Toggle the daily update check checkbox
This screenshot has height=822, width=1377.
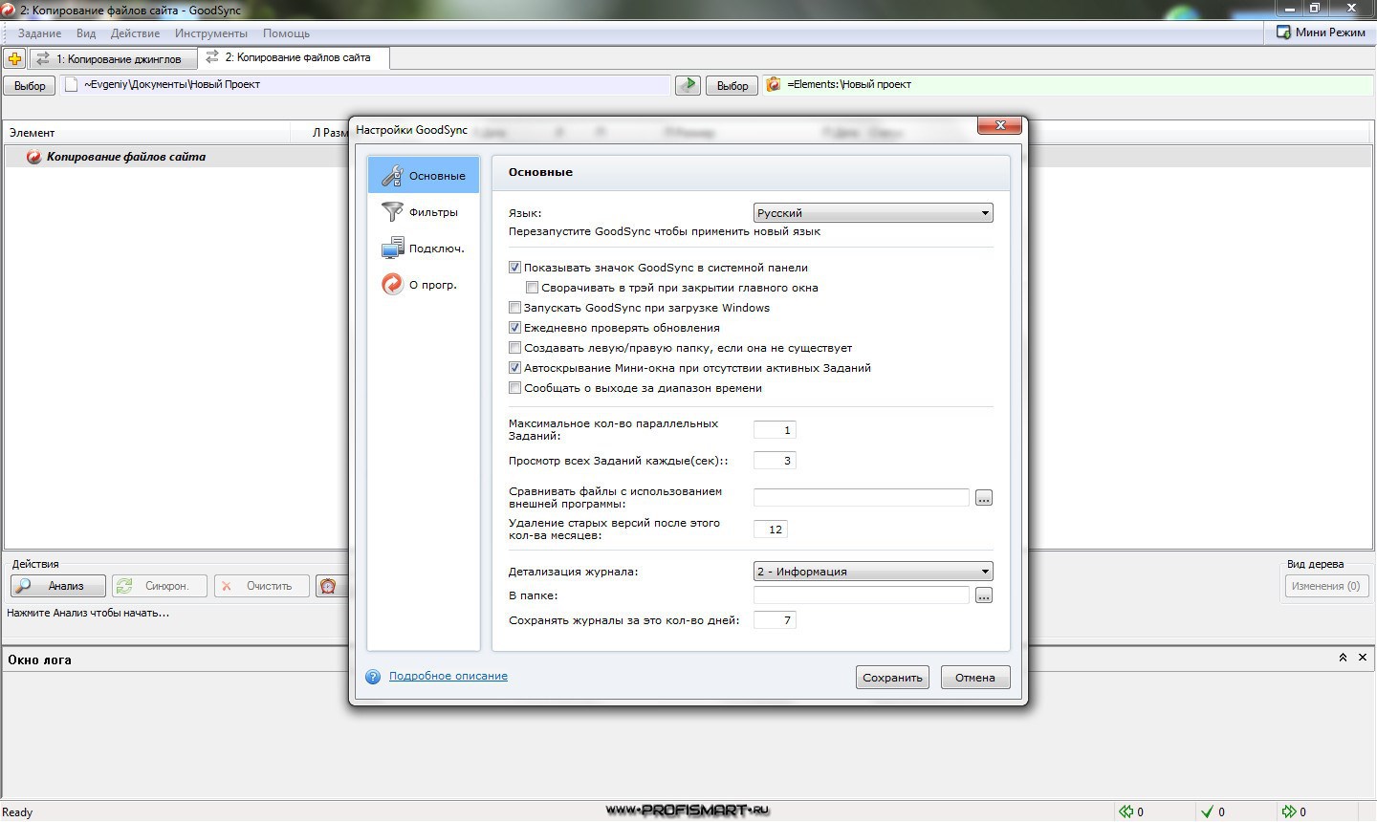point(514,328)
